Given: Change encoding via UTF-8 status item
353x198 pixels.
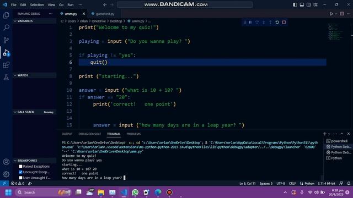Looking at the screenshot, I should click(281, 183).
